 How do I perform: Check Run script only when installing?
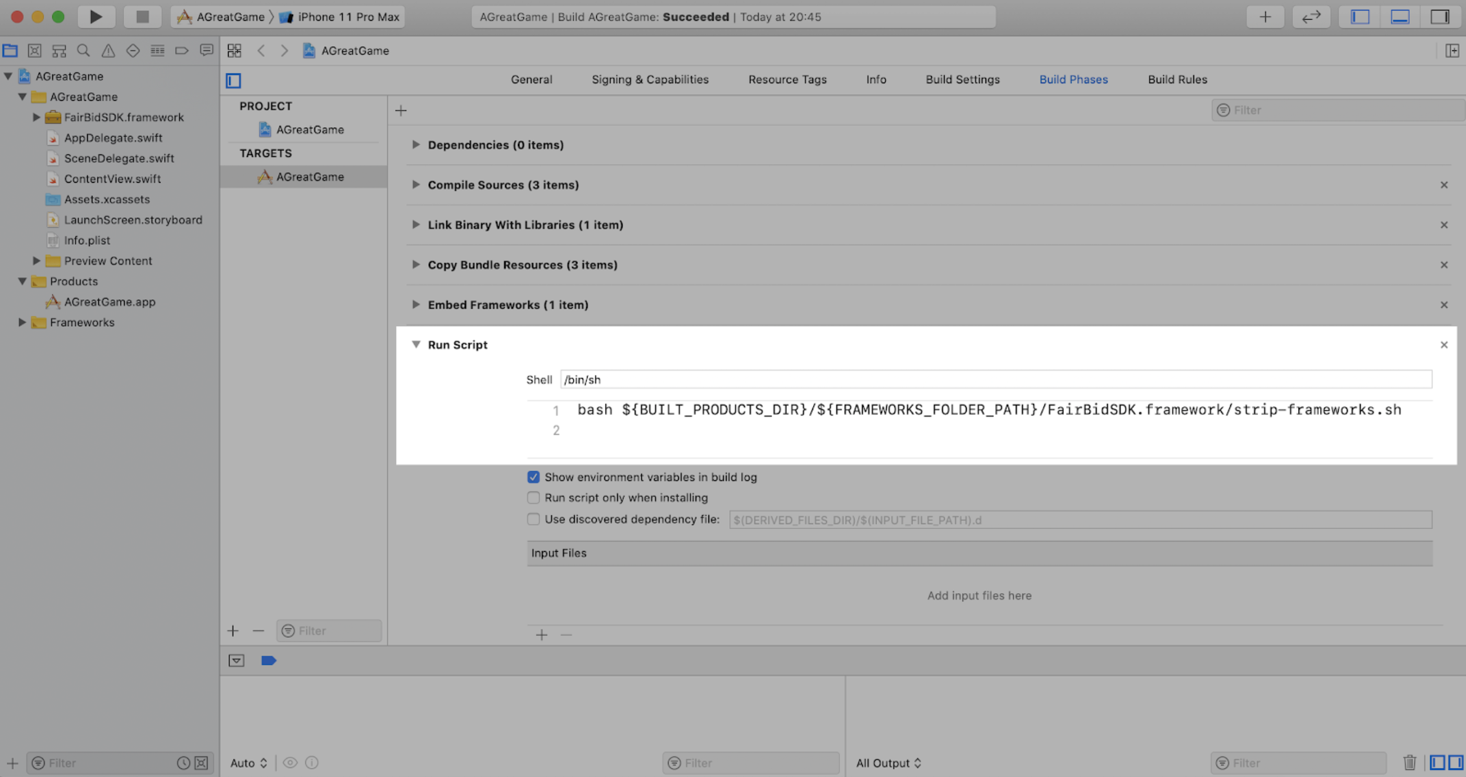point(533,498)
